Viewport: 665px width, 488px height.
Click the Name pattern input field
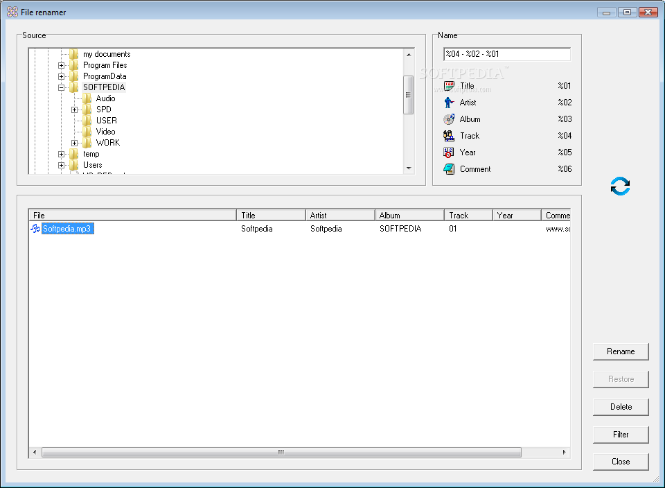507,54
